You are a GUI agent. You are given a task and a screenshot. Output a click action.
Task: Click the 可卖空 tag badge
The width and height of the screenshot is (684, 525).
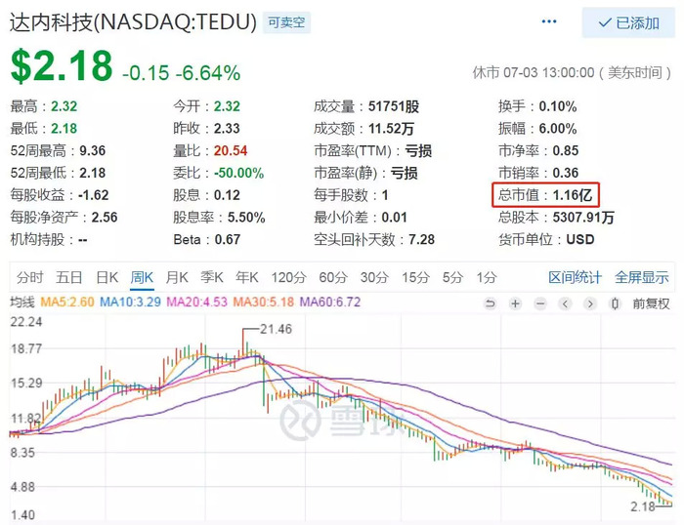tap(286, 22)
